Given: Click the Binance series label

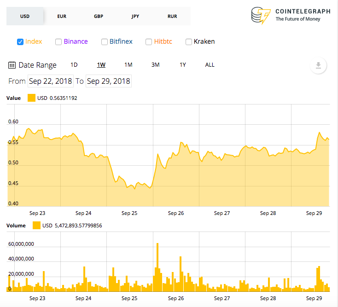Looking at the screenshot, I should (x=76, y=41).
